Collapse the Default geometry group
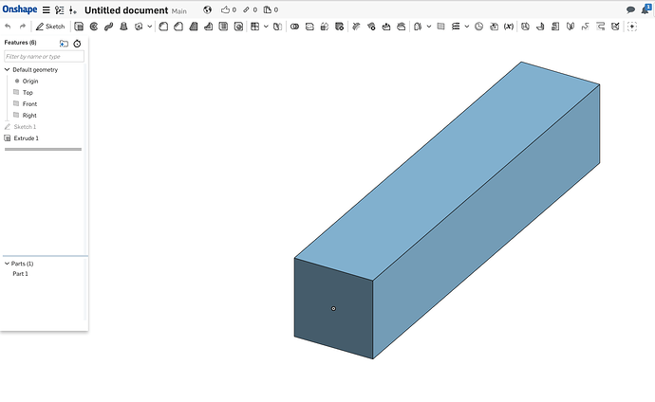Viewport: 655px width, 402px height. pos(7,69)
